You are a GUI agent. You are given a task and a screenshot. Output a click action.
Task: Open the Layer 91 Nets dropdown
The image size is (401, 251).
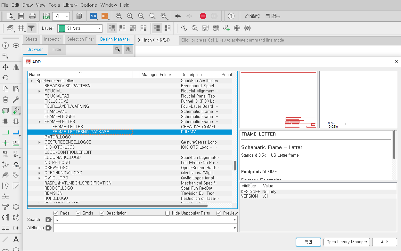point(100,28)
